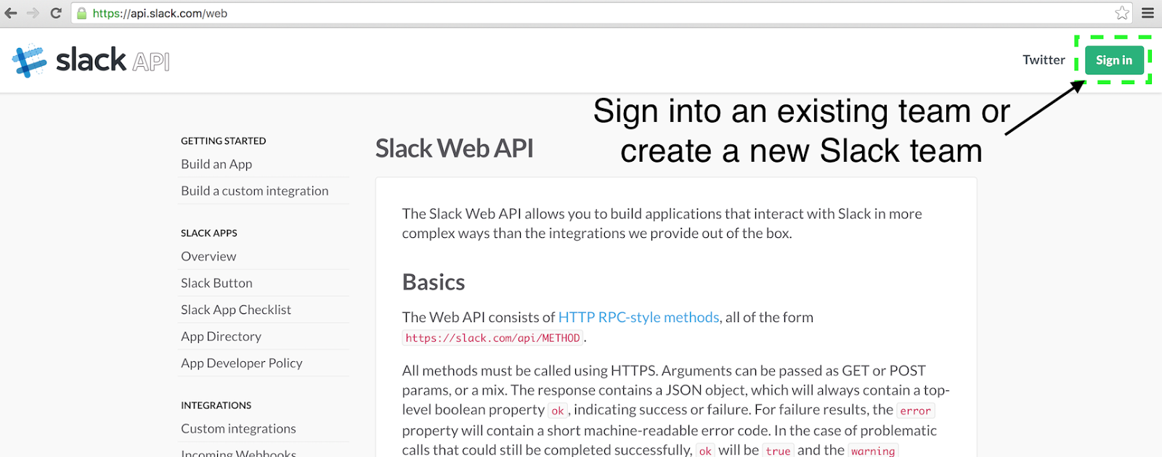The image size is (1162, 457).
Task: Click the browser forward arrow
Action: click(33, 13)
